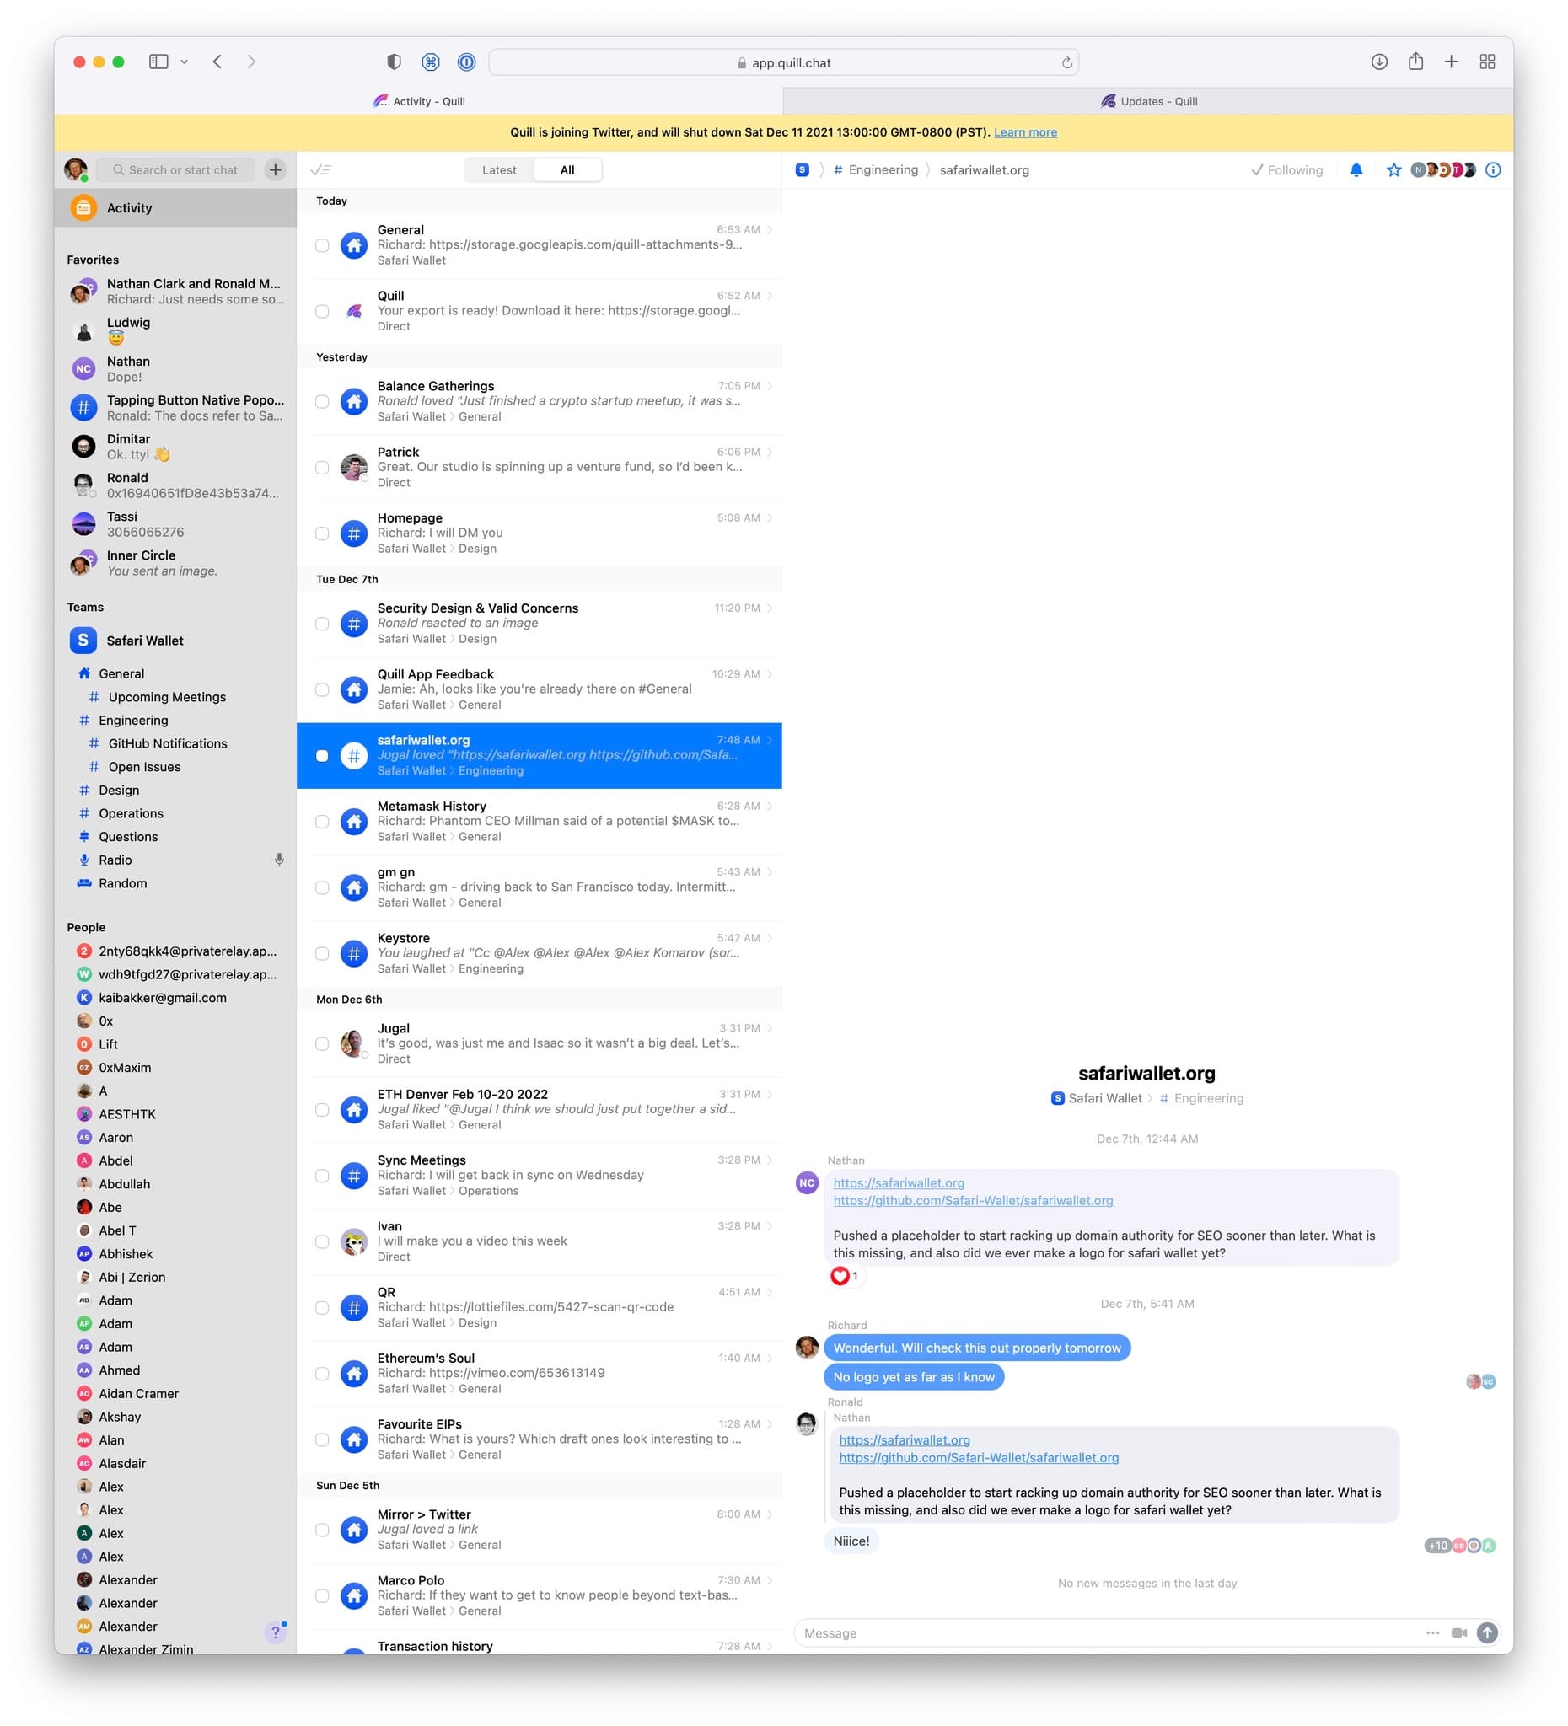1568x1726 pixels.
Task: Click the chevron on Jugal direct row
Action: coord(770,1028)
